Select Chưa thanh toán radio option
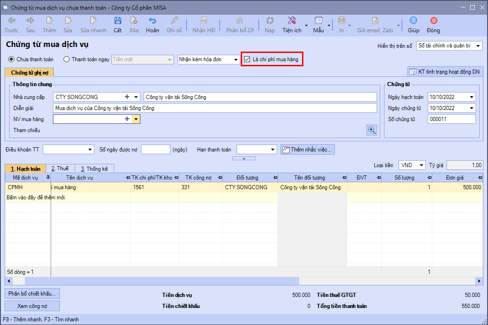This screenshot has width=488, height=325. [12, 59]
